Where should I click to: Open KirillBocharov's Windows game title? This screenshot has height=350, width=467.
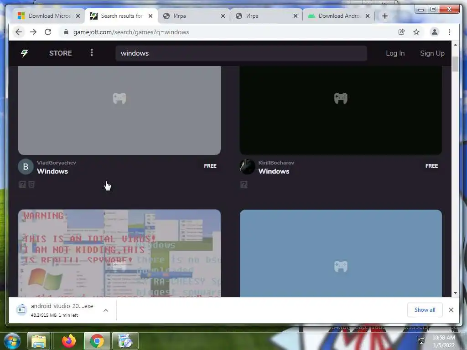tap(274, 171)
